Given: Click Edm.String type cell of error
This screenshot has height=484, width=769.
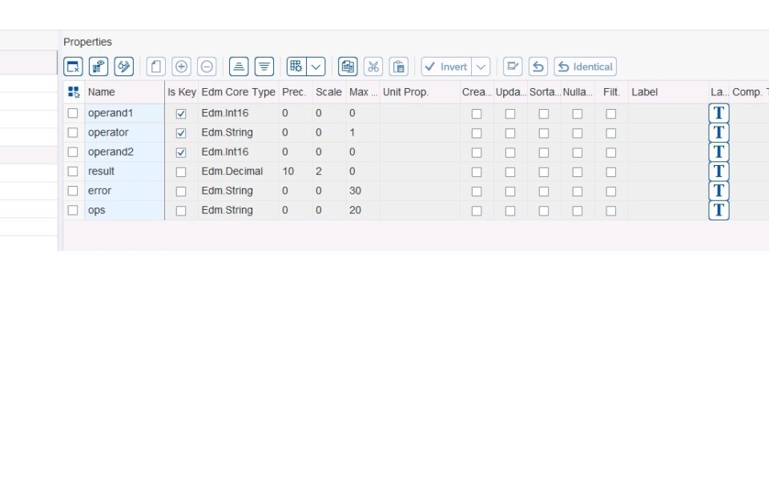Looking at the screenshot, I should click(239, 191).
